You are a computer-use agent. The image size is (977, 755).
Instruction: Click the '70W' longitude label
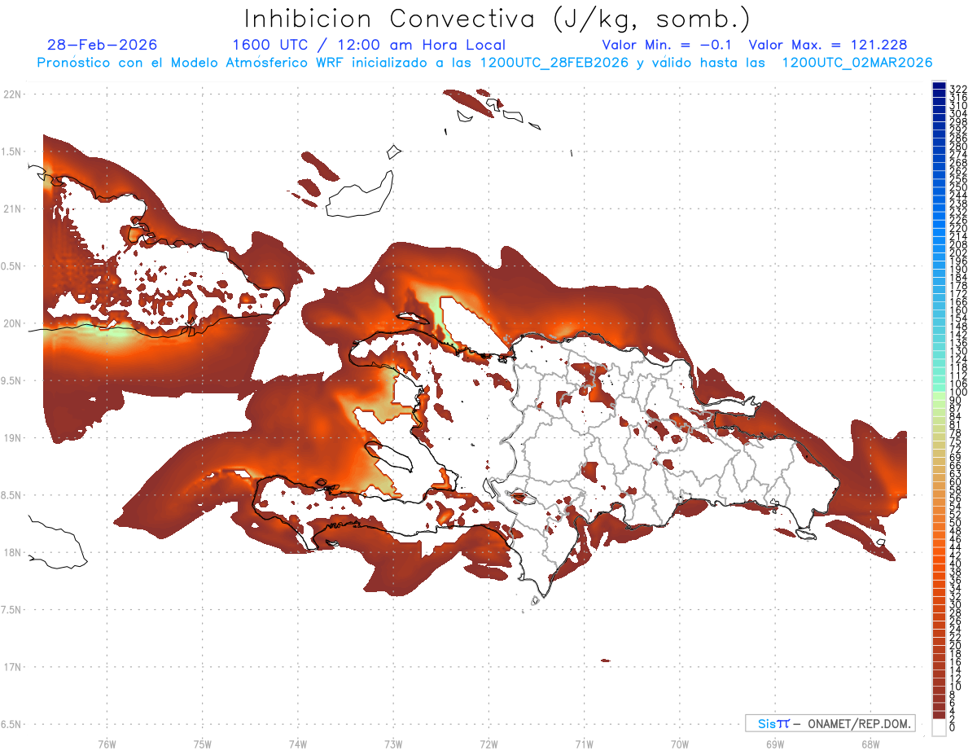coord(679,744)
